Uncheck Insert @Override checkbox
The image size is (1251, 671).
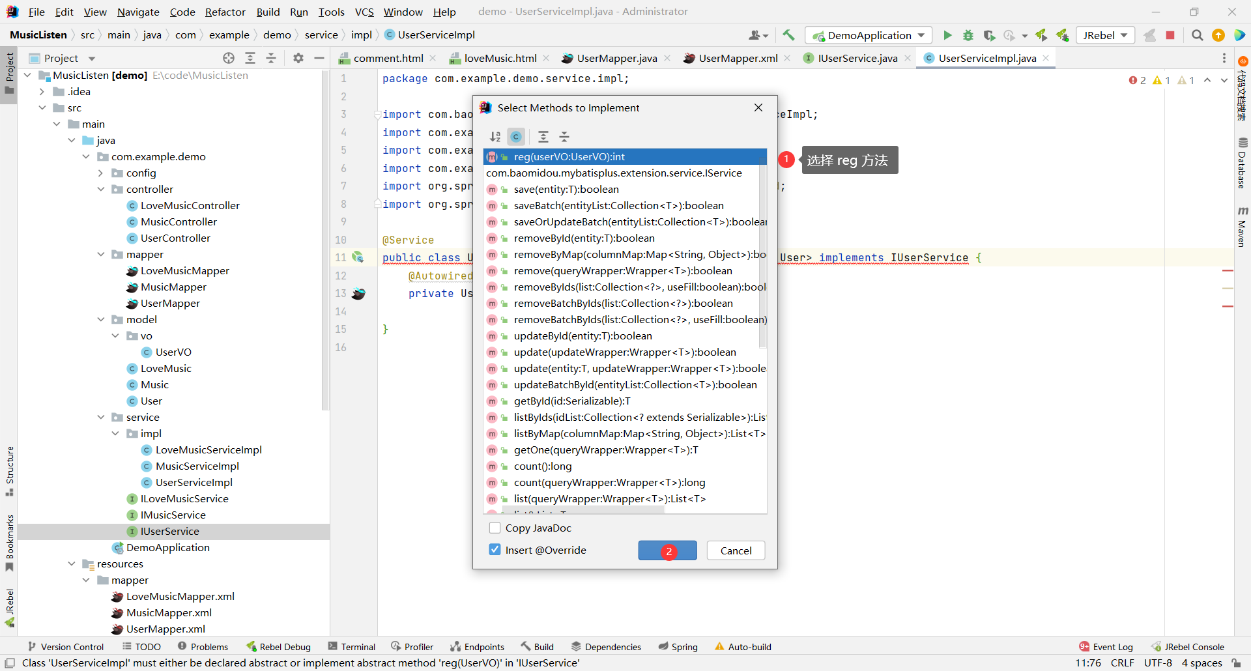495,550
